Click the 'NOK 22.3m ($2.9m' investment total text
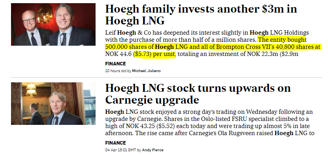Image resolution: width=328 pixels, height=156 pixels. point(273,54)
